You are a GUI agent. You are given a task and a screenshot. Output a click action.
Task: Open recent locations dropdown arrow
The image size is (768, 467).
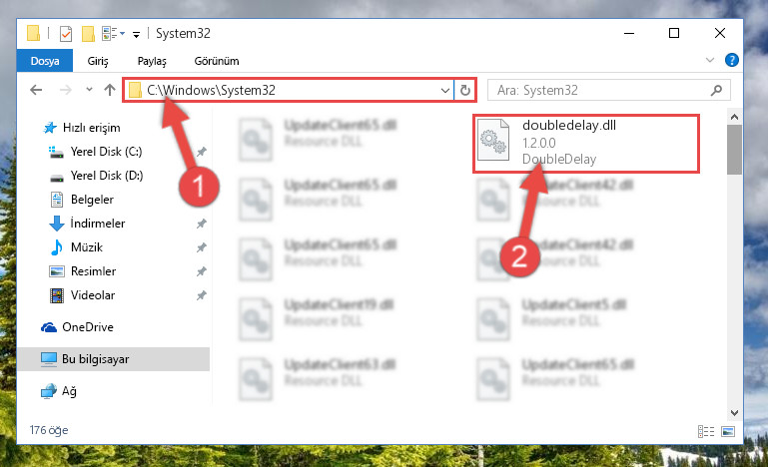click(x=89, y=90)
